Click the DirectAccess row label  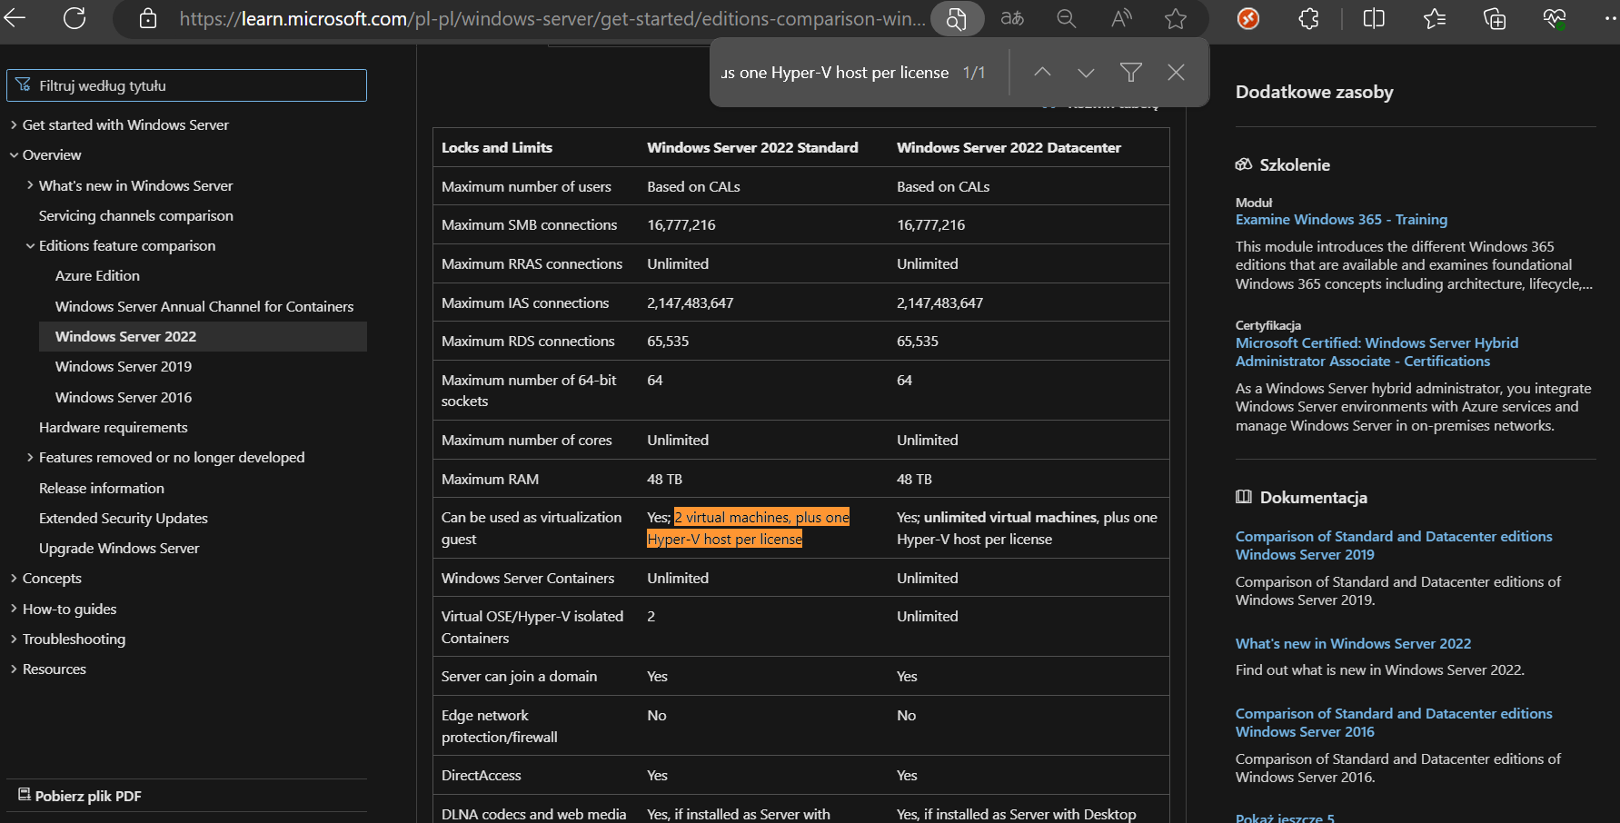point(482,776)
